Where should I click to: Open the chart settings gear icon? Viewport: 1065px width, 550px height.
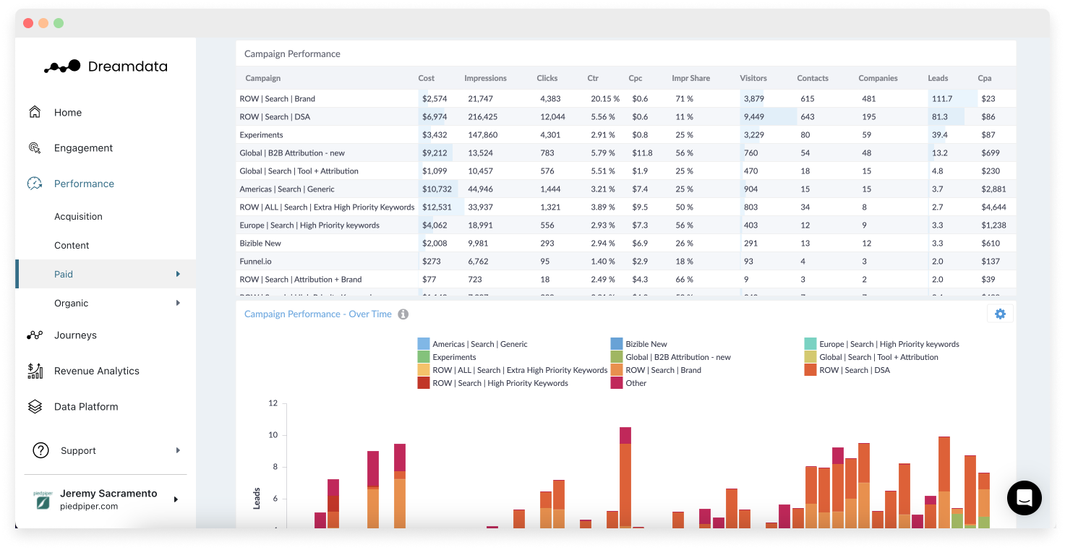coord(1000,314)
